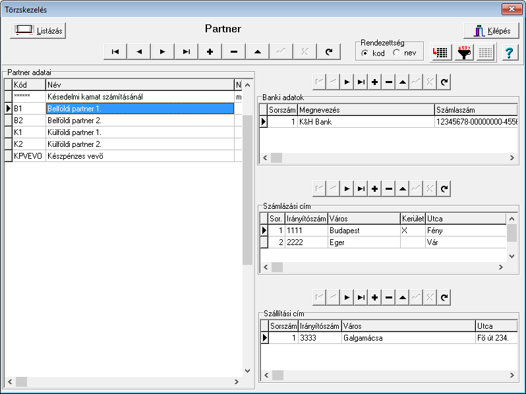
Task: Select the Késedelmi kamat számításánál row
Action: 123,97
